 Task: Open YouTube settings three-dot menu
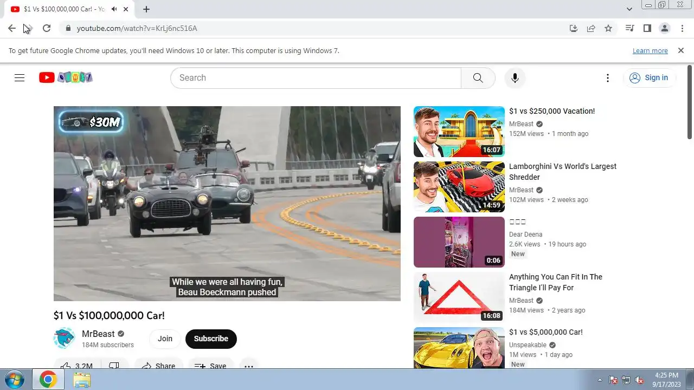coord(608,77)
